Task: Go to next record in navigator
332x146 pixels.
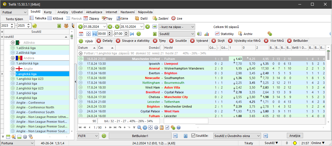Action: coord(106,128)
